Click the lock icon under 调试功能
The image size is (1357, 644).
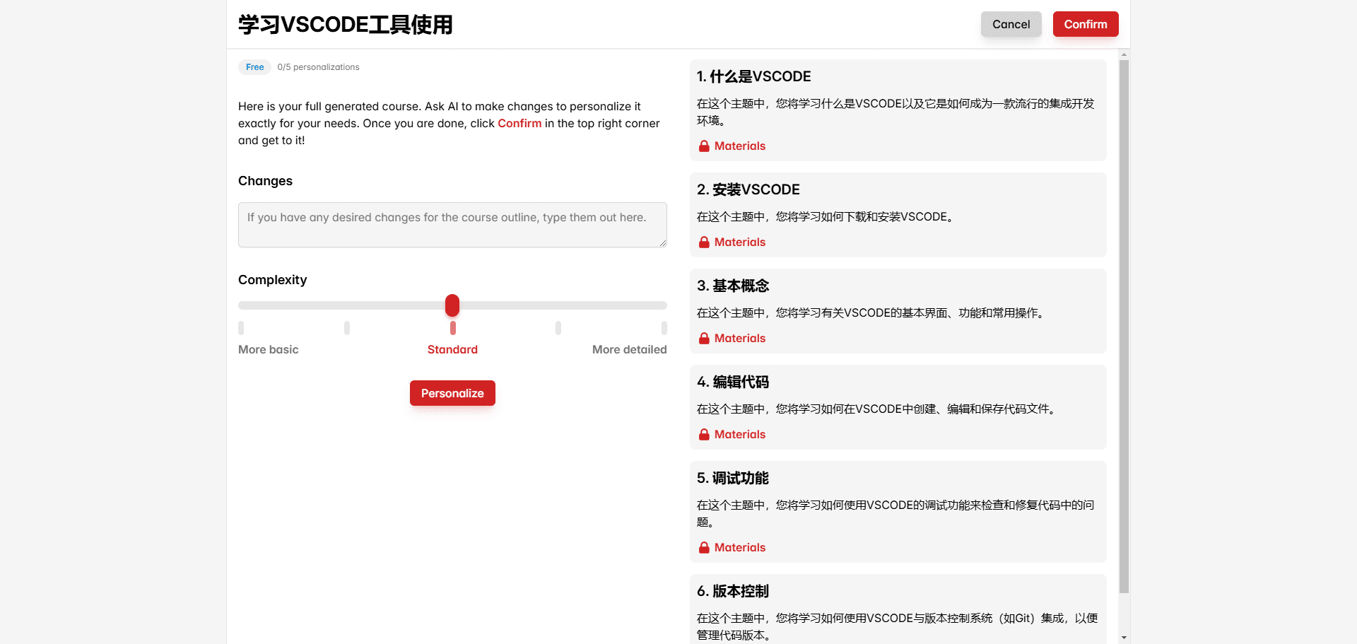pyautogui.click(x=704, y=548)
